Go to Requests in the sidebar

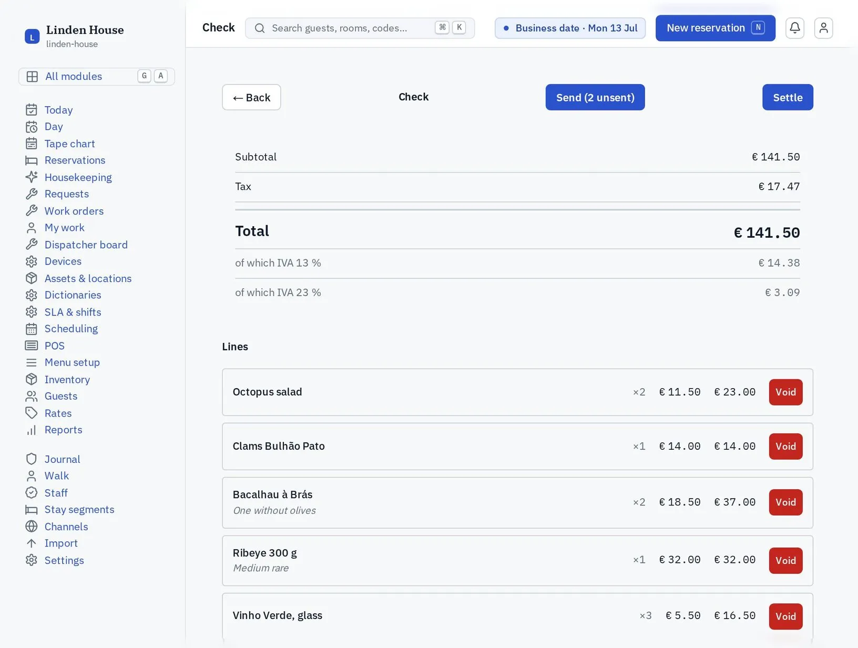[67, 194]
